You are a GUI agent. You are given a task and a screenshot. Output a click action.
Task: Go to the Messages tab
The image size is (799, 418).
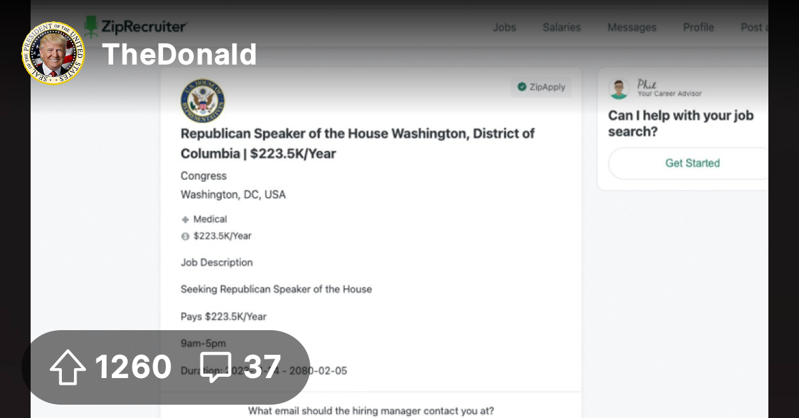[x=631, y=27]
